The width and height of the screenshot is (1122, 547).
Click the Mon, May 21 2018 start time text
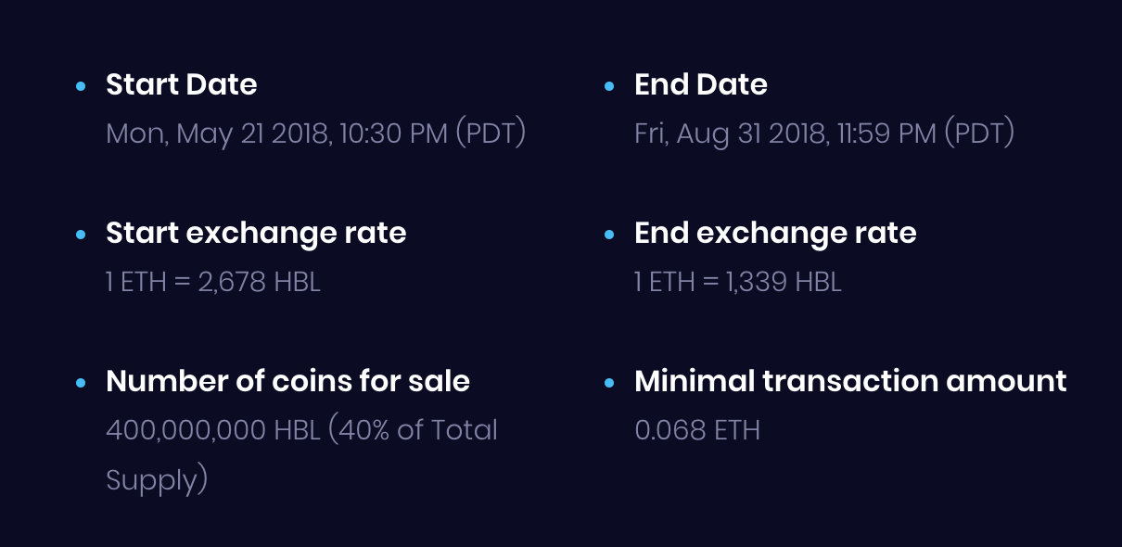[316, 134]
